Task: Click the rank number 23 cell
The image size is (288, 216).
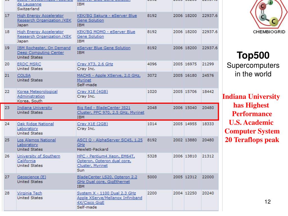Action: (7, 108)
